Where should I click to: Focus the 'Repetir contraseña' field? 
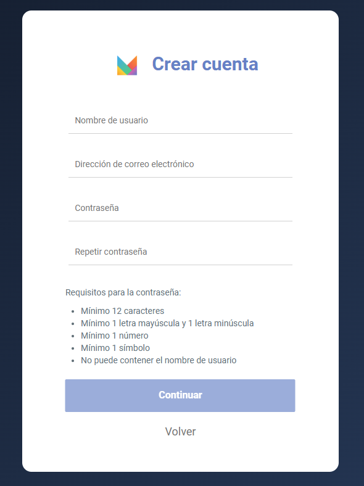click(x=180, y=252)
